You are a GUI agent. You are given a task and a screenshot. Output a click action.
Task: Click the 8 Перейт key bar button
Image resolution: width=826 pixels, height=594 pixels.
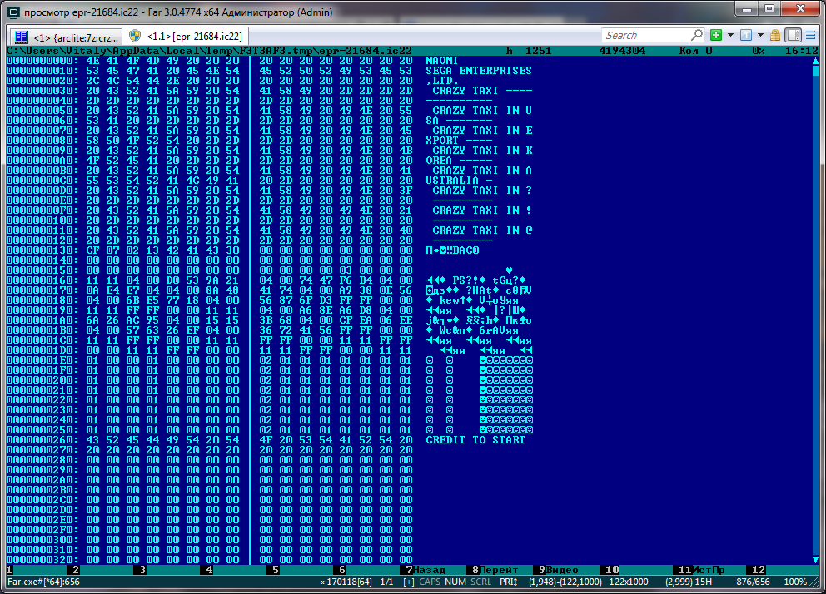(x=495, y=570)
